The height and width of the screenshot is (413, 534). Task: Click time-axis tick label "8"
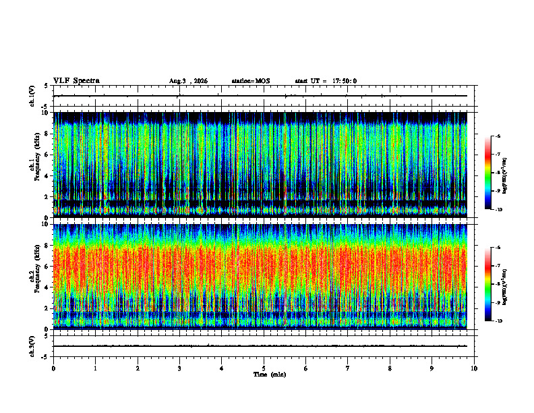(390, 368)
